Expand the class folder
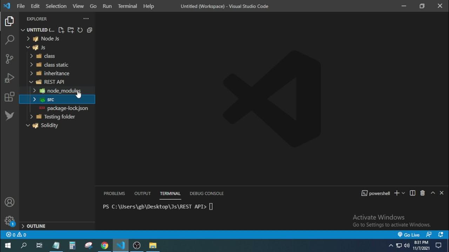This screenshot has width=449, height=252. click(57, 56)
